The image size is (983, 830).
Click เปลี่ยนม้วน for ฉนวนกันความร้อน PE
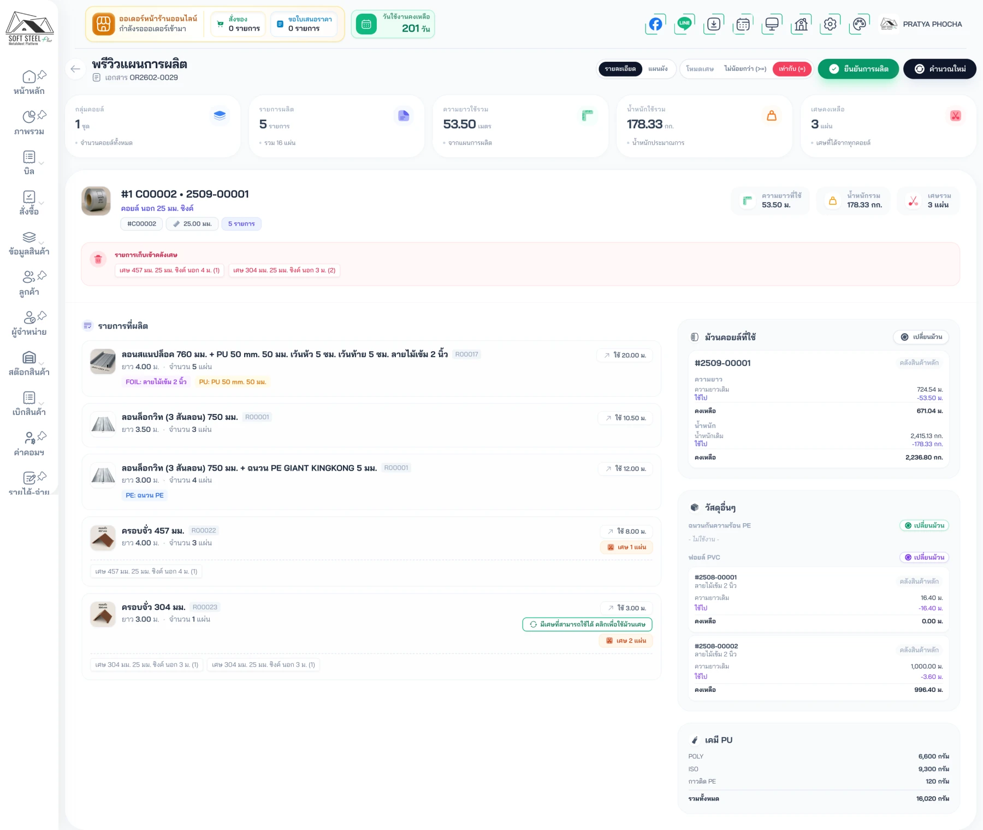click(924, 525)
